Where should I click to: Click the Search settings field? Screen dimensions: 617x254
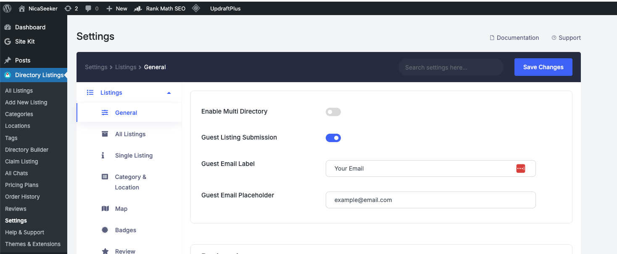pos(450,67)
